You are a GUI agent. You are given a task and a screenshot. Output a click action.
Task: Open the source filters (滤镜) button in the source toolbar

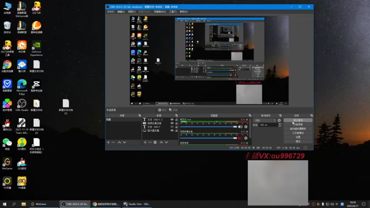click(x=173, y=110)
